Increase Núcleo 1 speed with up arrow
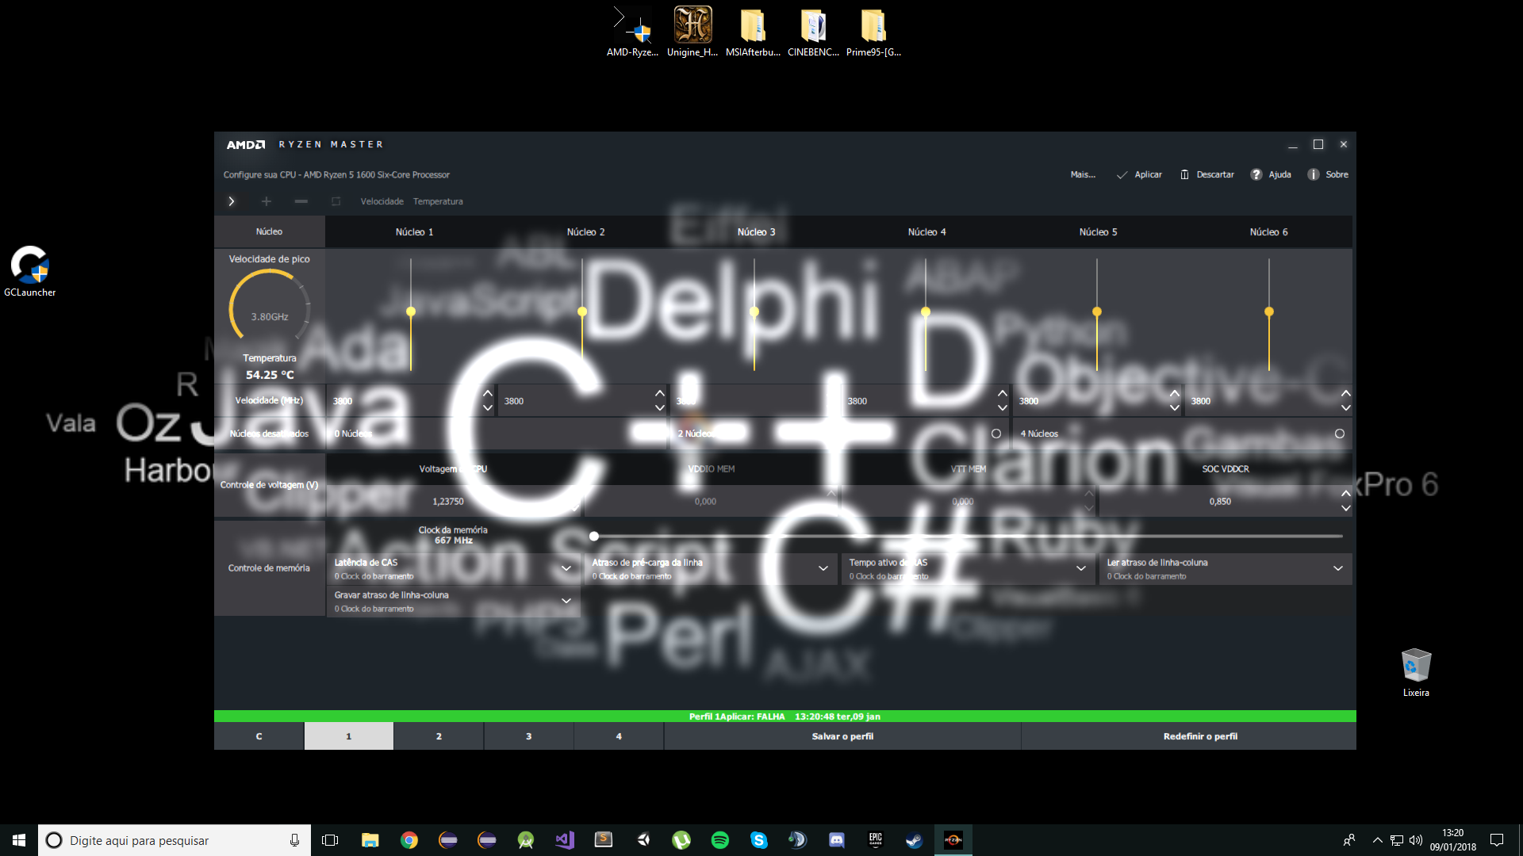 coord(488,393)
